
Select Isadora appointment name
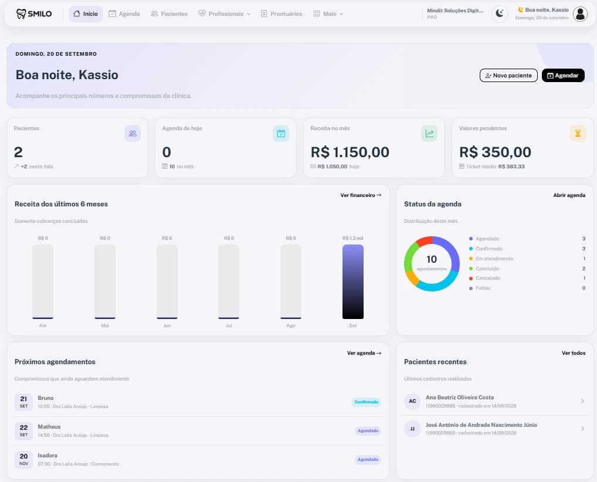point(48,456)
